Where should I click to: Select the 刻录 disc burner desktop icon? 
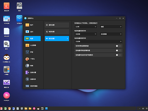[19, 7]
